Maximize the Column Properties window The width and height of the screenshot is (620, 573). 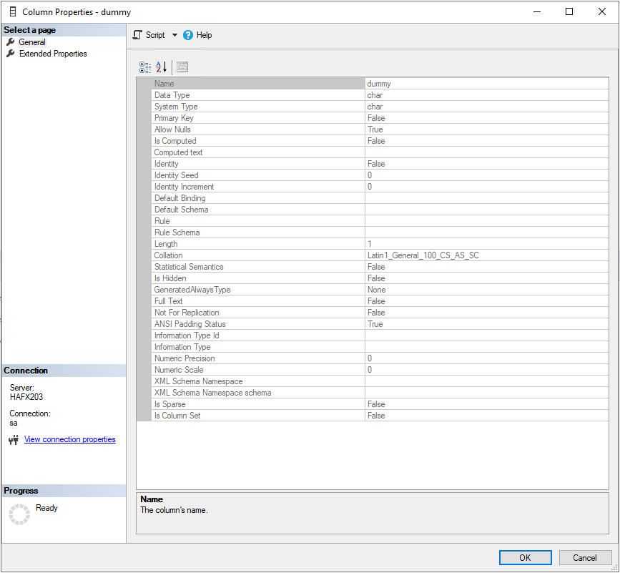click(569, 11)
